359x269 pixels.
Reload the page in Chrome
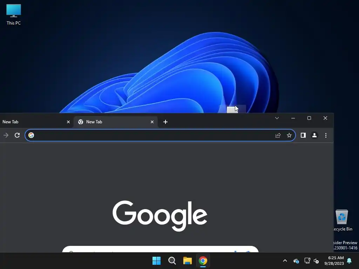17,135
